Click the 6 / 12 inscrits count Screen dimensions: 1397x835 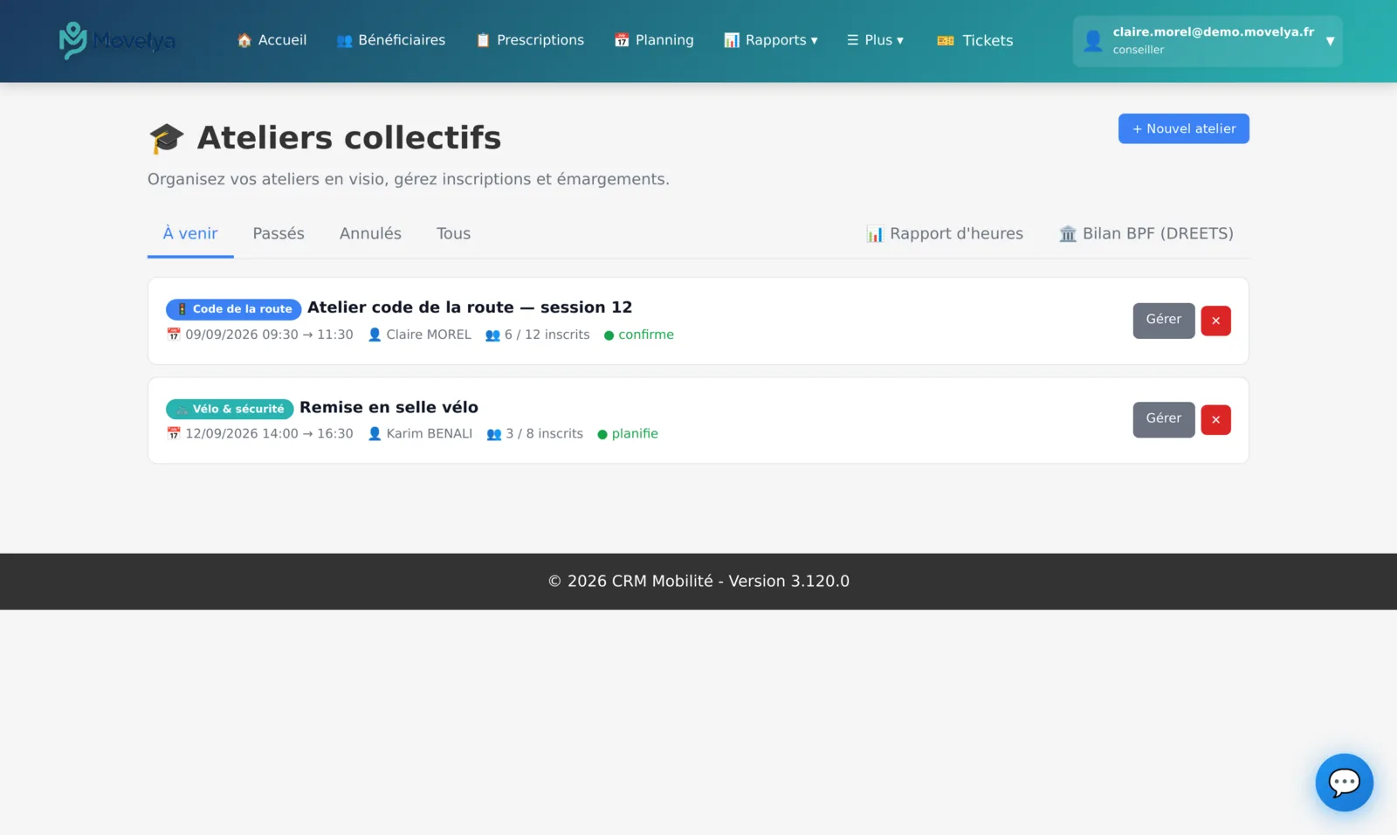538,335
